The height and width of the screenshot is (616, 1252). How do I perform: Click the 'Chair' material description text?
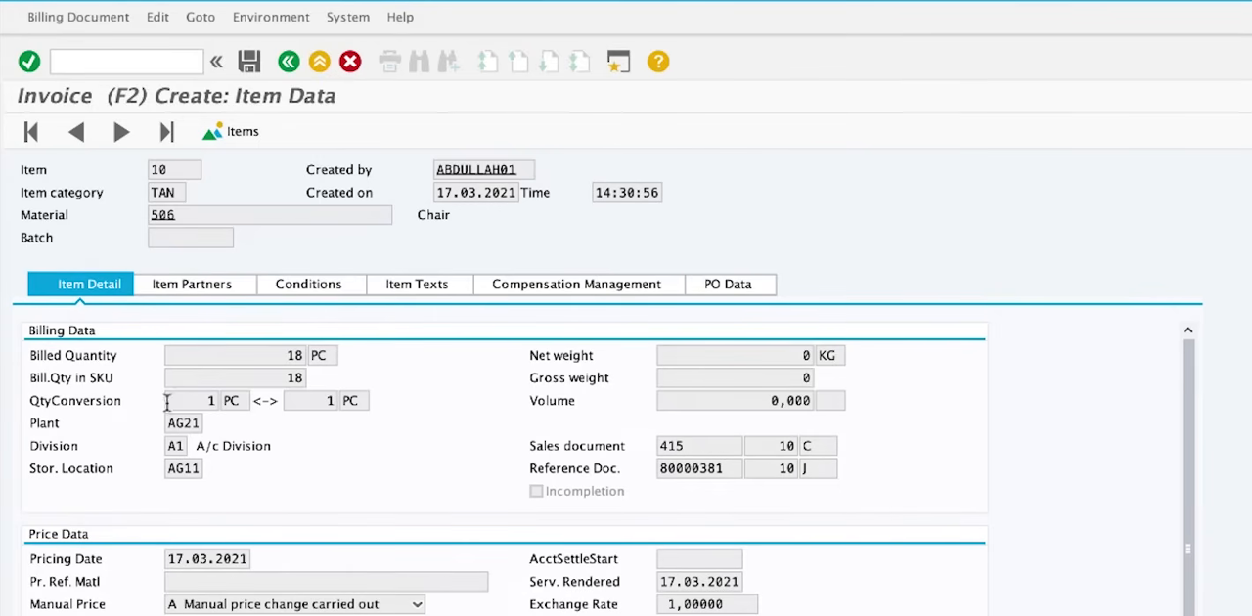(433, 215)
